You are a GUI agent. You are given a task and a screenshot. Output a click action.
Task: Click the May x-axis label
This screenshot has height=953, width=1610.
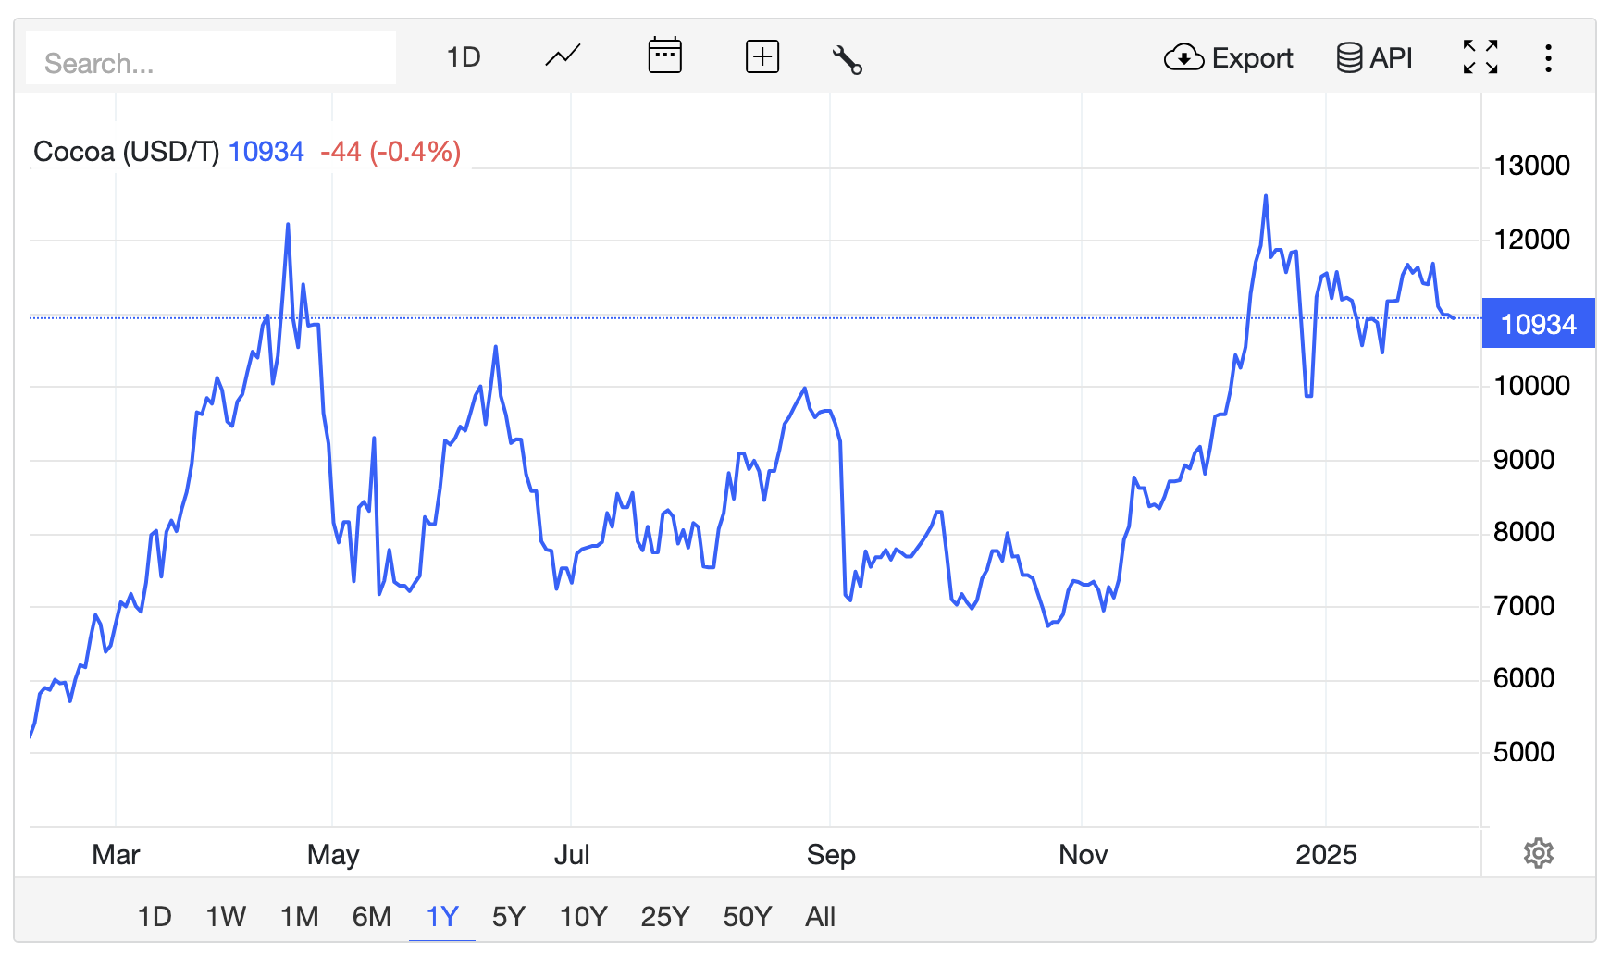click(x=333, y=855)
